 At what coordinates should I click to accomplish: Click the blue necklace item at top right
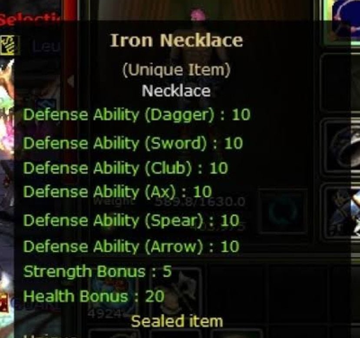click(342, 21)
